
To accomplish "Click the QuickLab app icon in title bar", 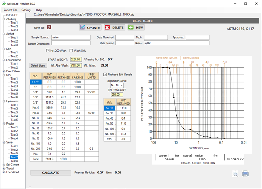I will pos(4,3).
